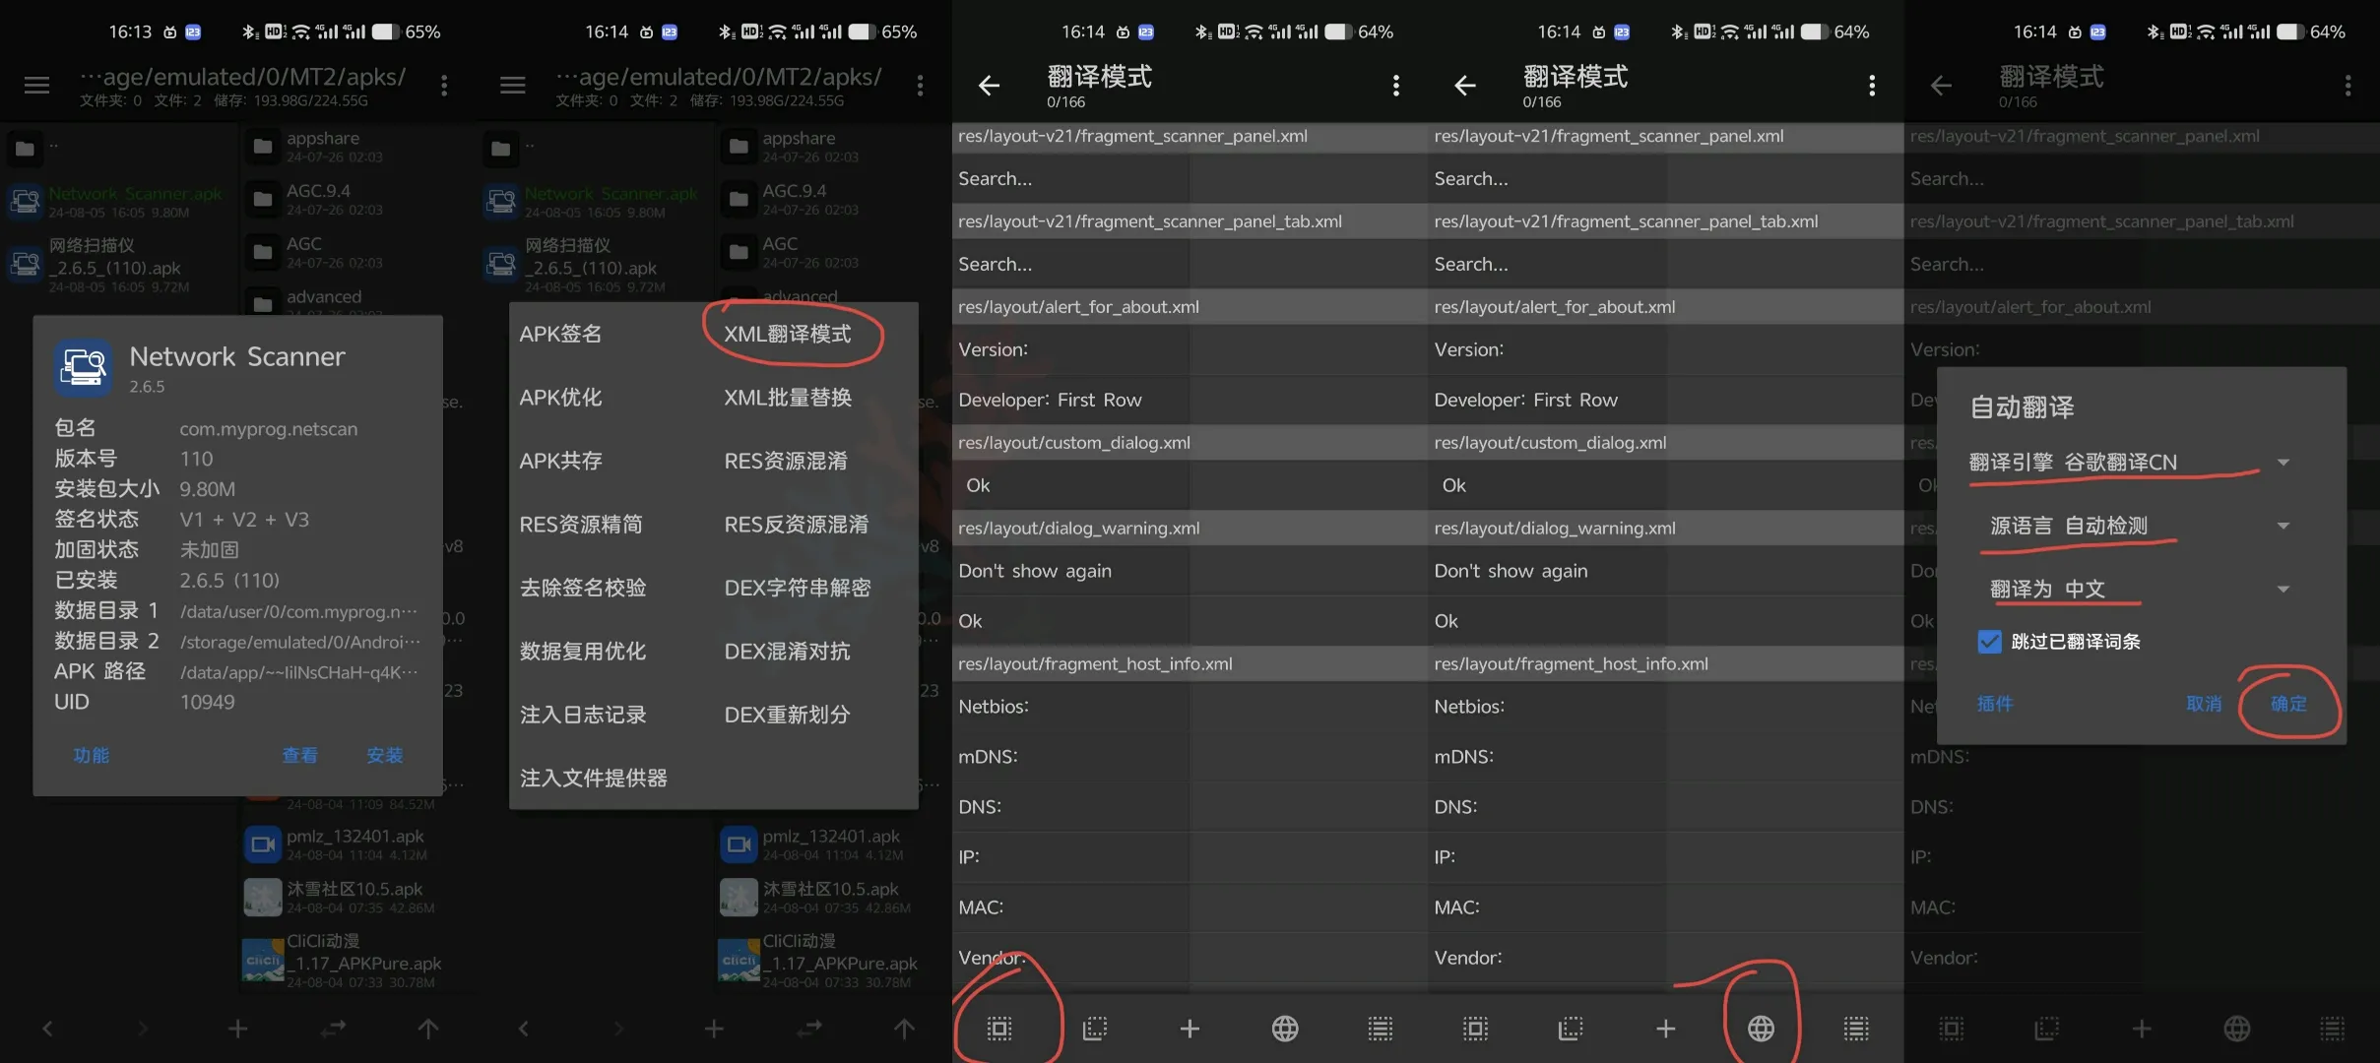The height and width of the screenshot is (1063, 2380).
Task: Choose DEX字符串解密 from the function menu
Action: 798,588
